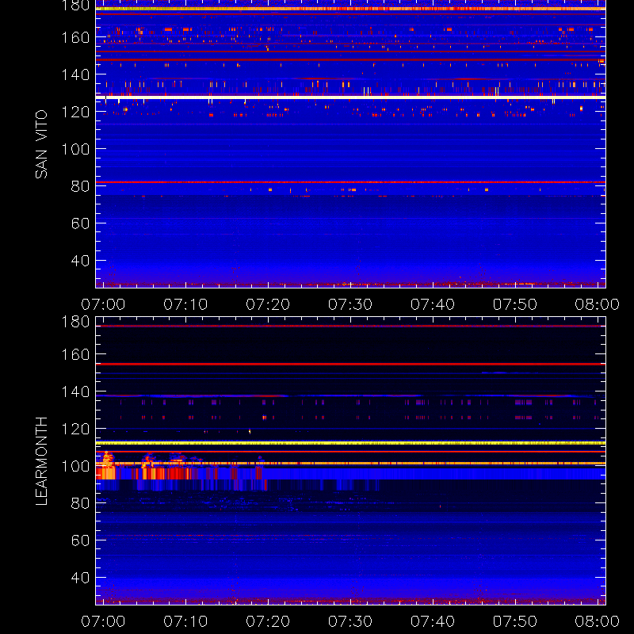The height and width of the screenshot is (634, 634).
Task: Click 07:10 time label under Learmonth plot
Action: click(x=185, y=621)
